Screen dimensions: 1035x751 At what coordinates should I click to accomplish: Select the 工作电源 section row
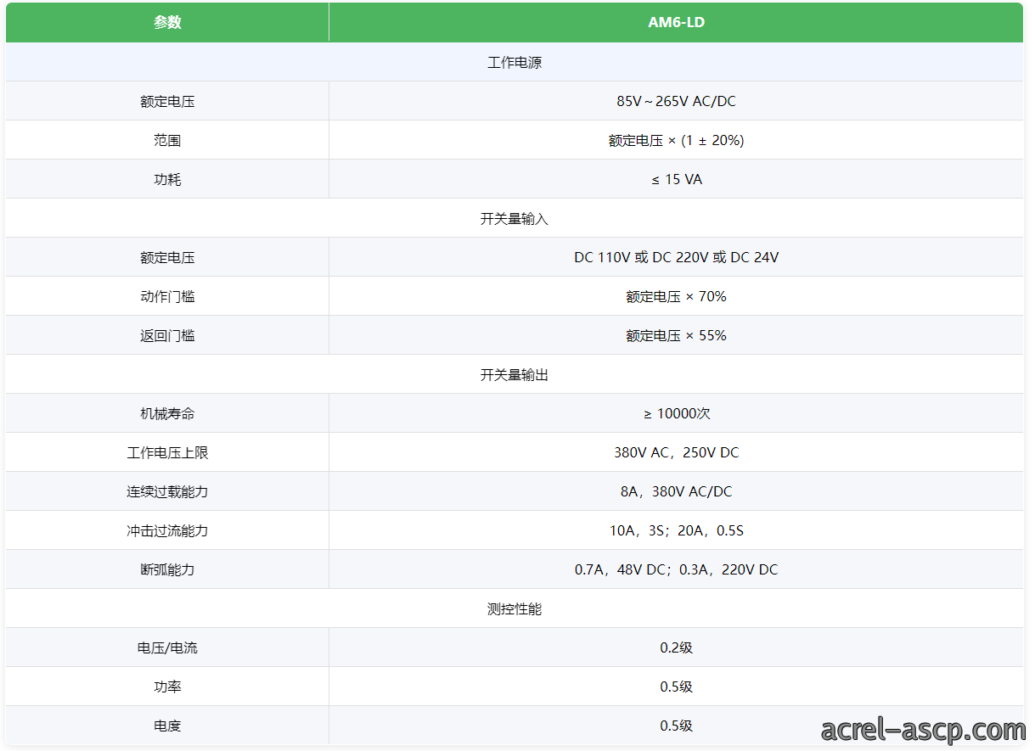coord(515,62)
